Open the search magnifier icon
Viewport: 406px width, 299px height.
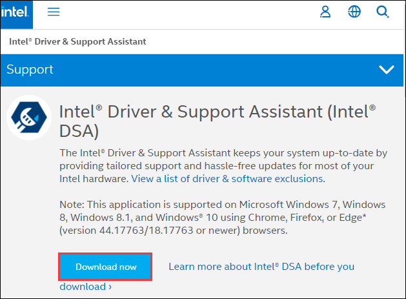[382, 12]
